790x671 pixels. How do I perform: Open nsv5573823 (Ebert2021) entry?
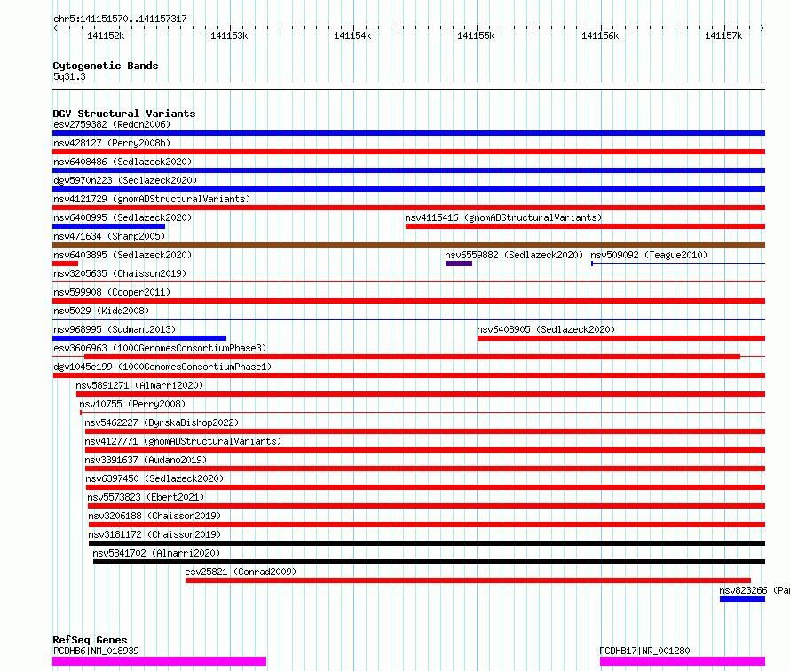pos(146,497)
